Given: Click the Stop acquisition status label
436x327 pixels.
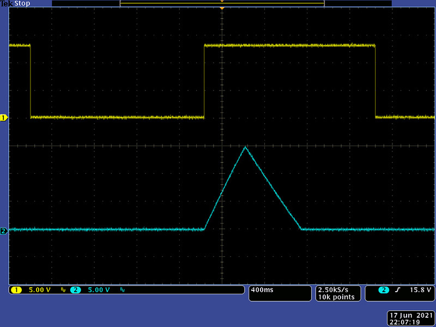Looking at the screenshot, I should (x=23, y=3).
